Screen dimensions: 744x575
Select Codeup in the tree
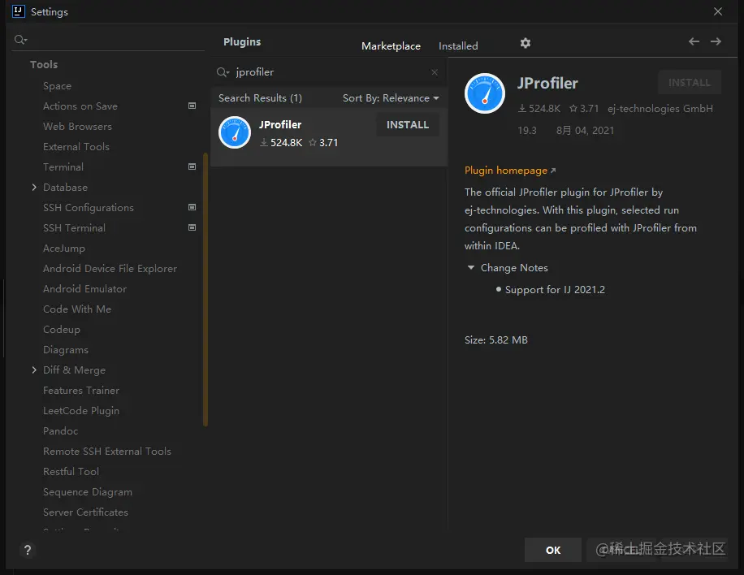point(61,330)
